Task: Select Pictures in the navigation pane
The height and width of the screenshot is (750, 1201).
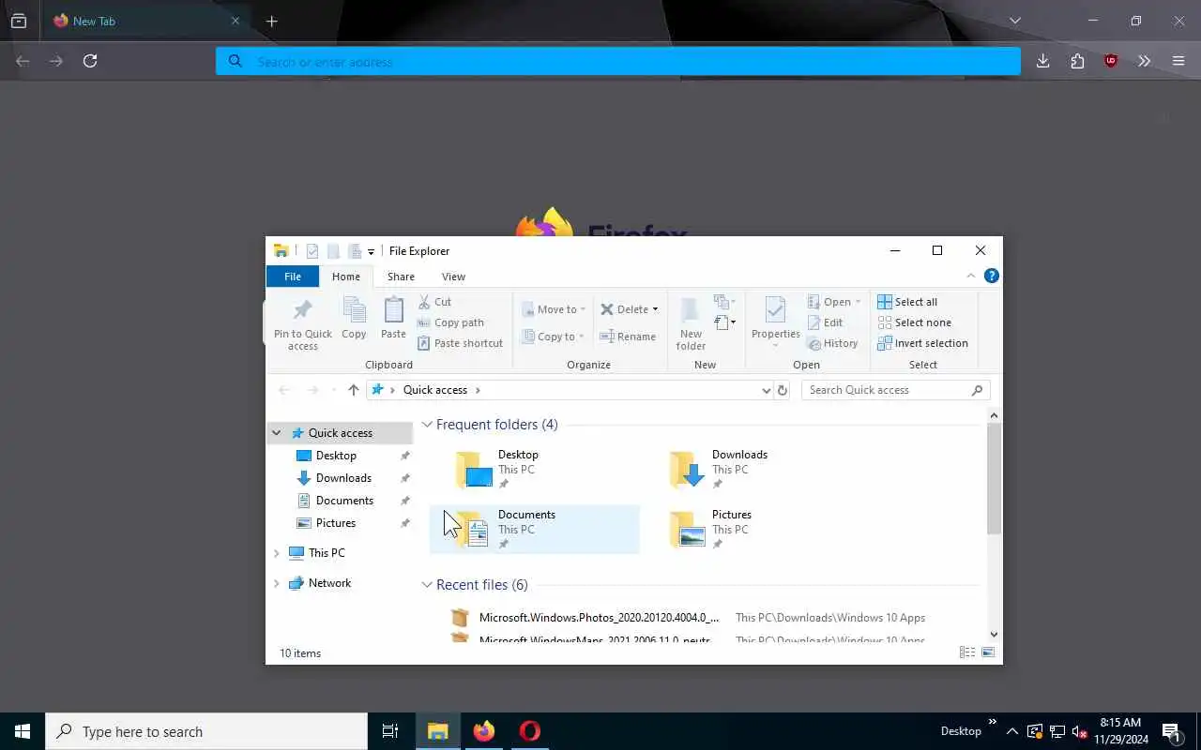Action: click(336, 523)
